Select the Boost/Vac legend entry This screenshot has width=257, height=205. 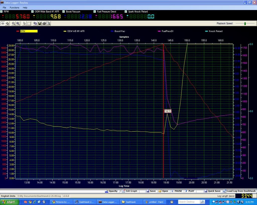tap(118, 31)
